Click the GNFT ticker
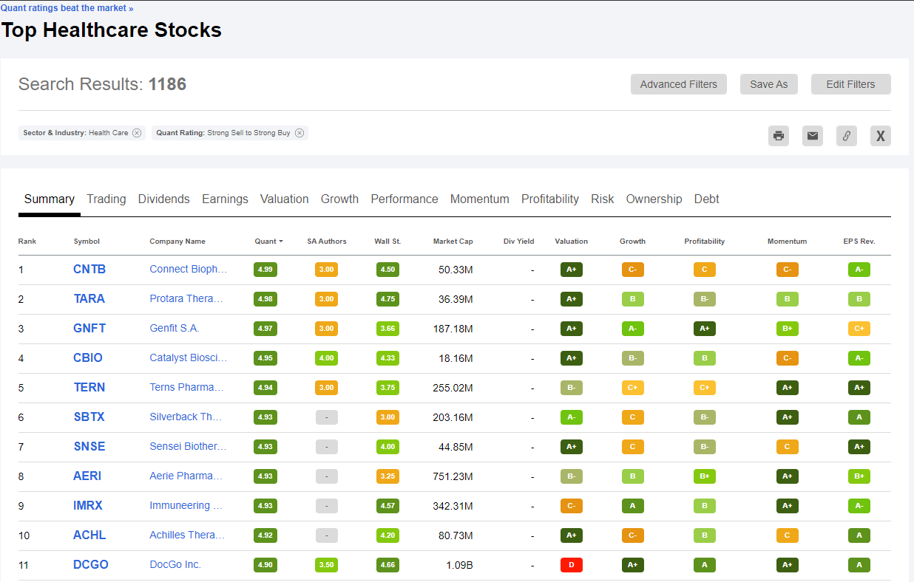Image resolution: width=914 pixels, height=582 pixels. pos(89,328)
